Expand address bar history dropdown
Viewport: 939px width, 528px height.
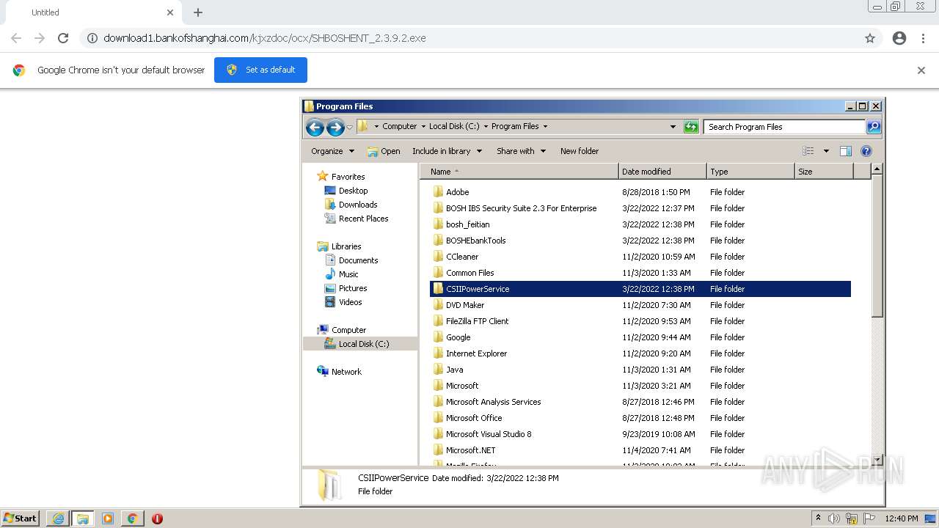point(673,127)
